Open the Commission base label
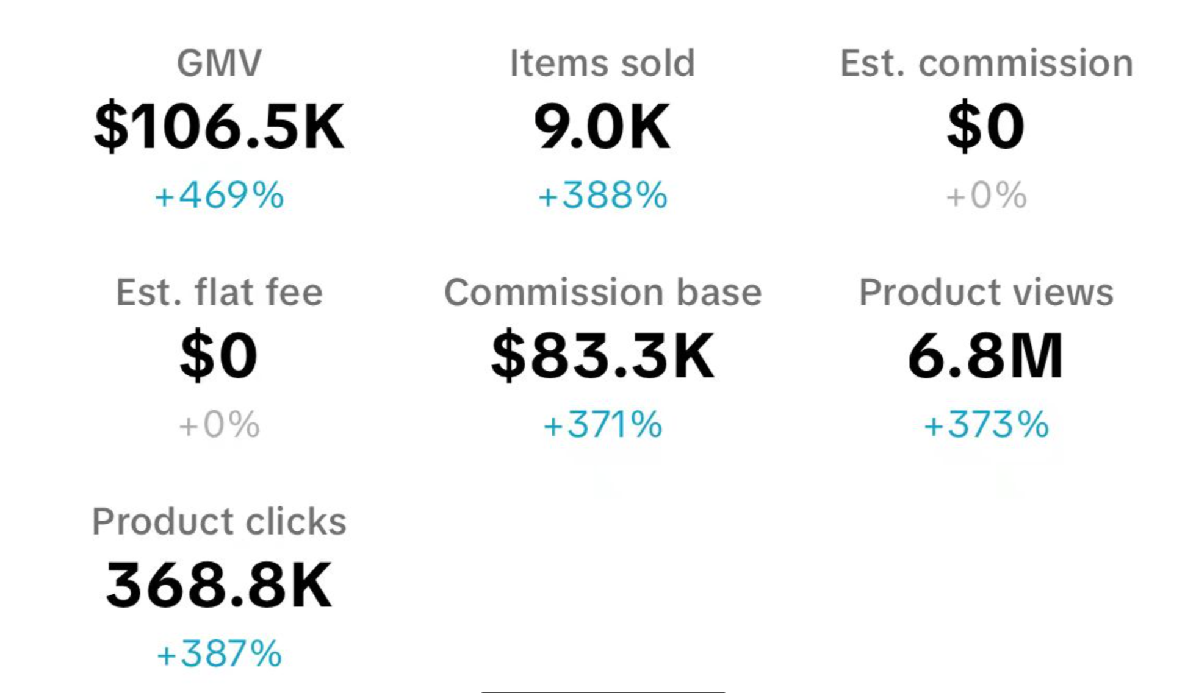The height and width of the screenshot is (693, 1185). (x=602, y=292)
